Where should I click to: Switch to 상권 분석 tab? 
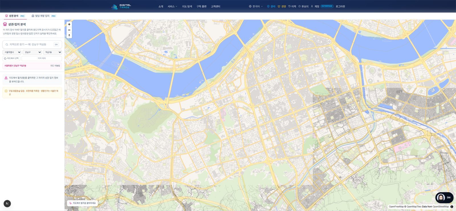(15, 16)
